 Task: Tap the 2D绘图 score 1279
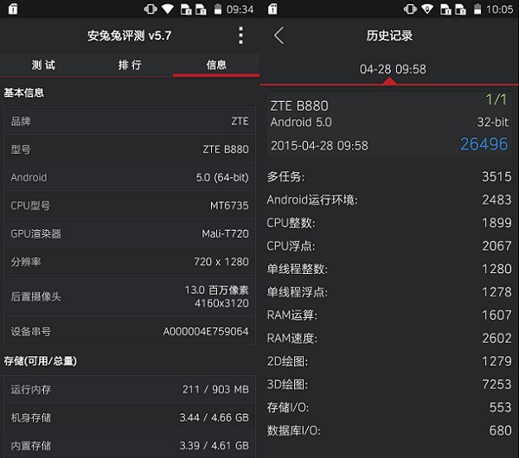click(497, 361)
